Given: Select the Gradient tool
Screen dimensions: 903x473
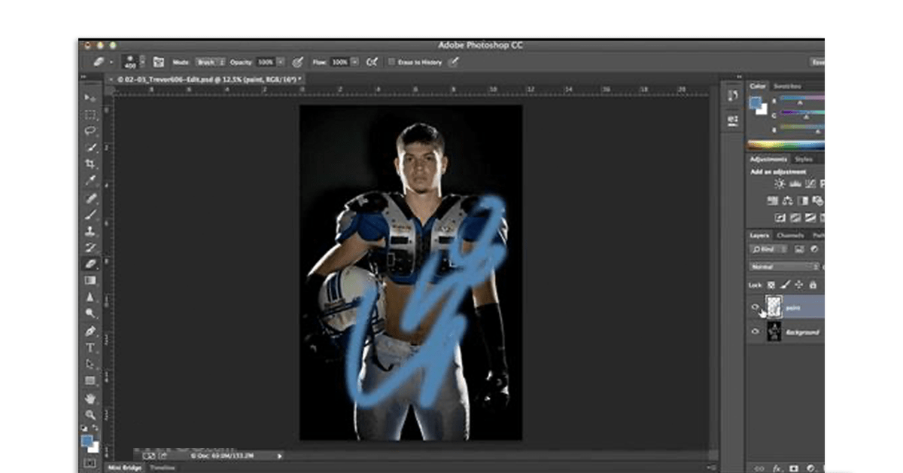Looking at the screenshot, I should pos(90,281).
